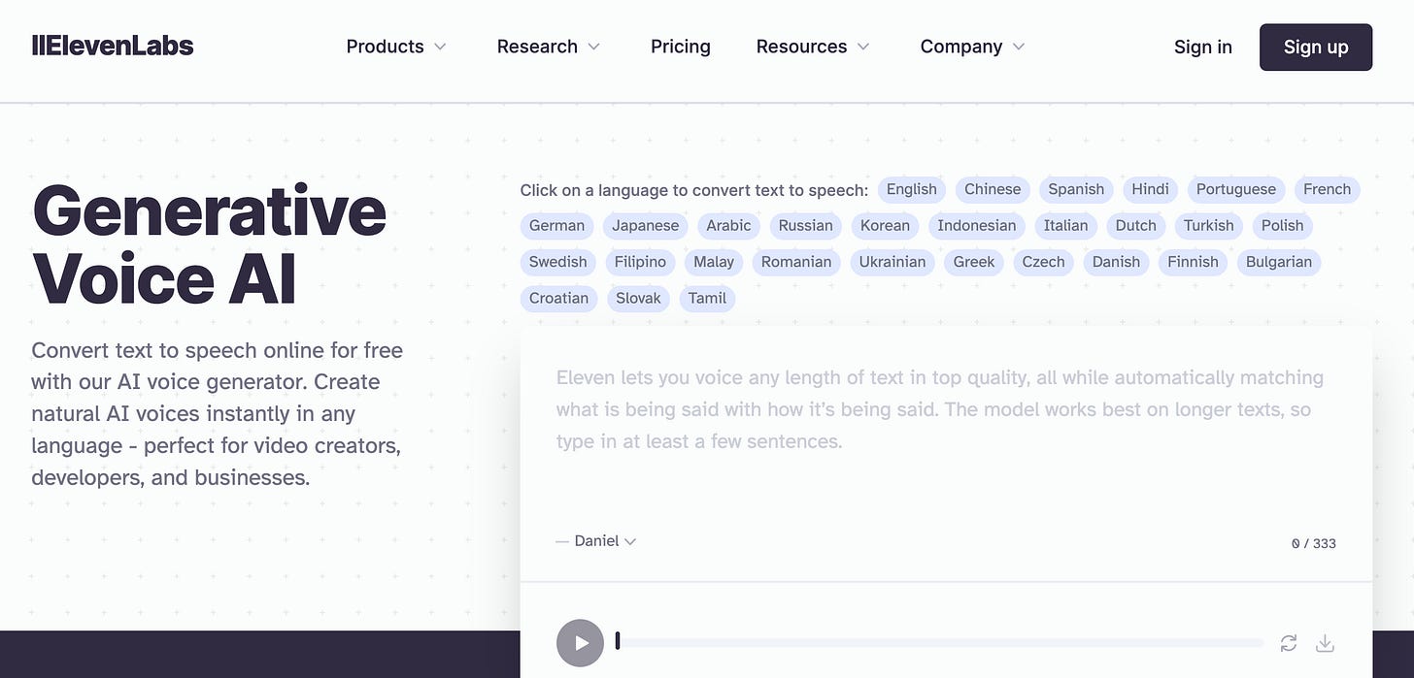Viewport: 1414px width, 678px height.
Task: Pick the Hindi language chip
Action: pos(1151,189)
